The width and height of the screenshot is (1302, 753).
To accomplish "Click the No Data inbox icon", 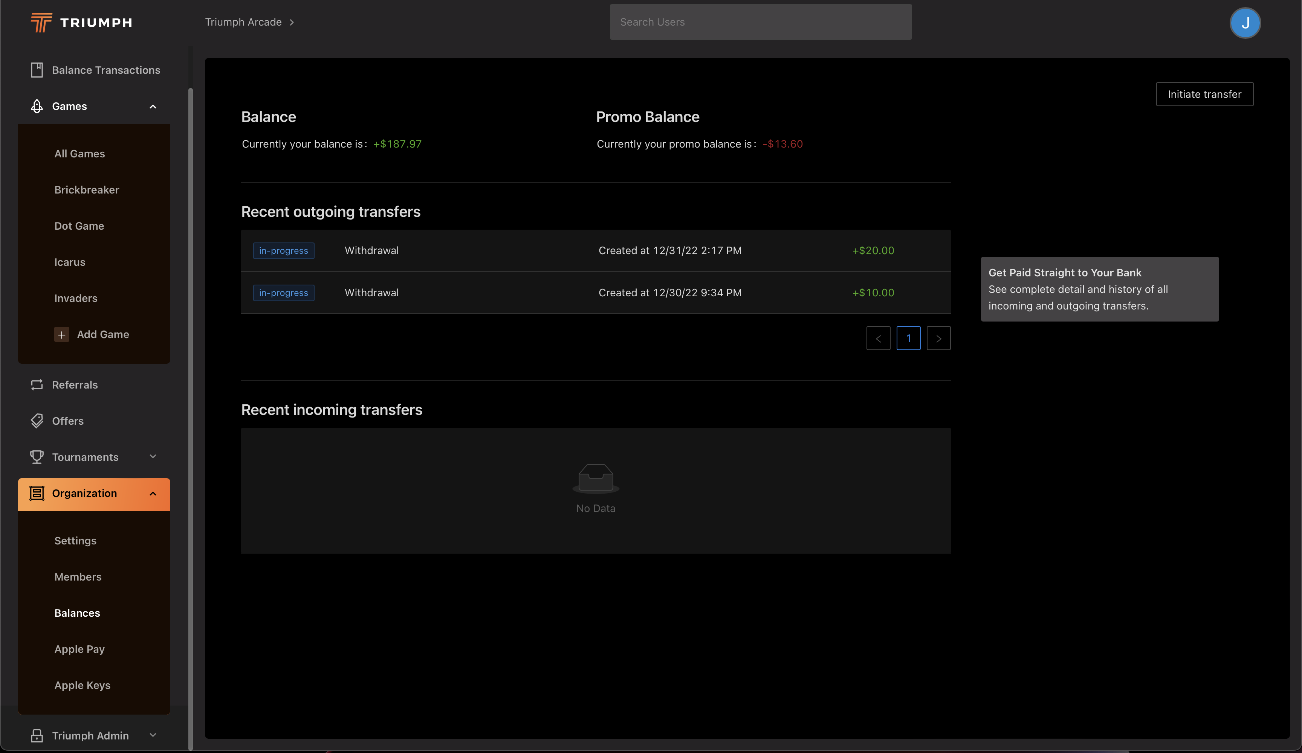I will click(x=596, y=478).
